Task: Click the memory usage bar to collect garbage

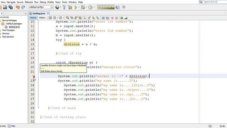Action: pyautogui.click(x=106, y=7)
